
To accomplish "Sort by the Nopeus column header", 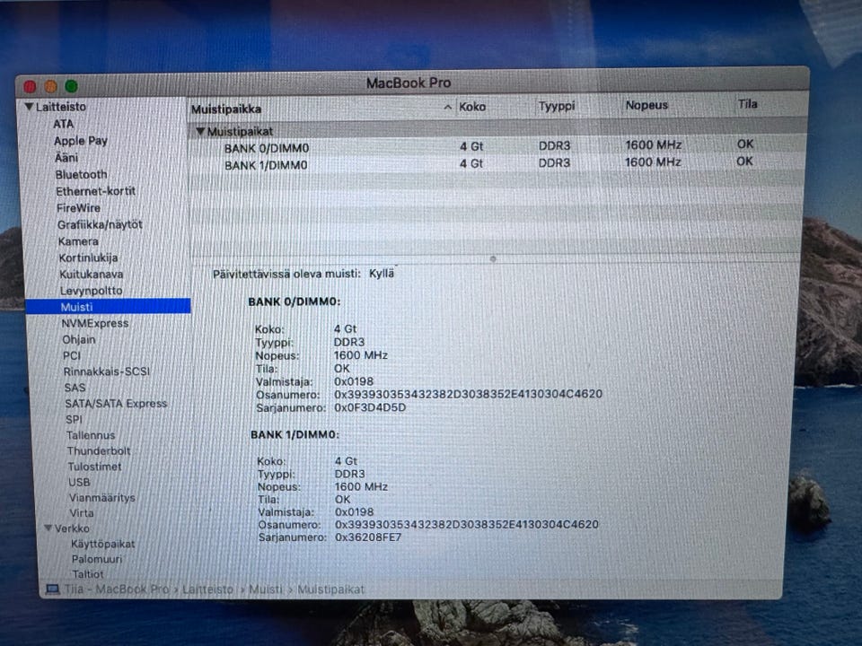I will point(646,105).
